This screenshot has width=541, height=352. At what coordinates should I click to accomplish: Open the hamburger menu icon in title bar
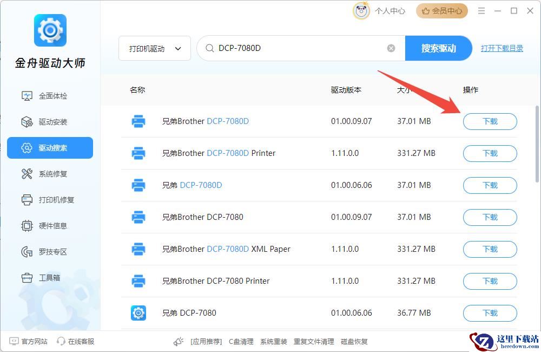[x=481, y=11]
